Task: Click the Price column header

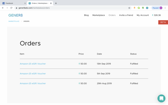Action: point(81,54)
